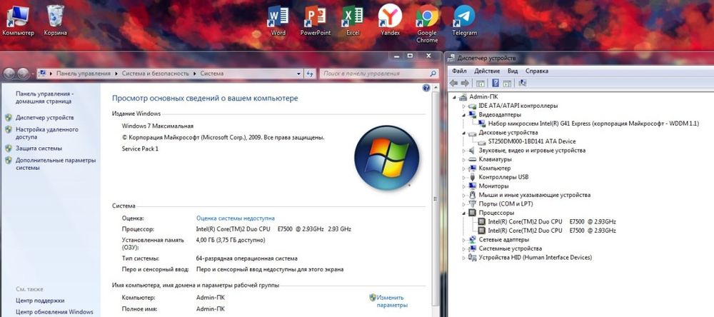Screen dimensions: 714x317
Task: Click the speaker icon of Звуковые устройства
Action: pos(472,151)
